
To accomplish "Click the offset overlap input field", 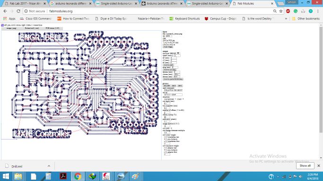I will tap(167, 117).
